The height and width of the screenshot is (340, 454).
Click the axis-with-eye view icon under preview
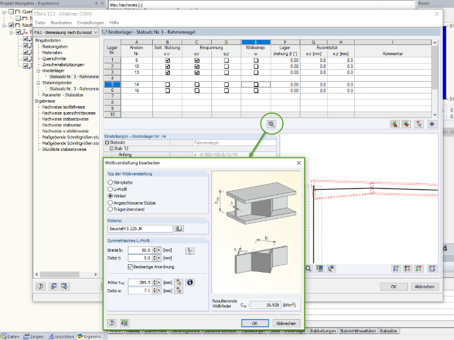coord(331,268)
